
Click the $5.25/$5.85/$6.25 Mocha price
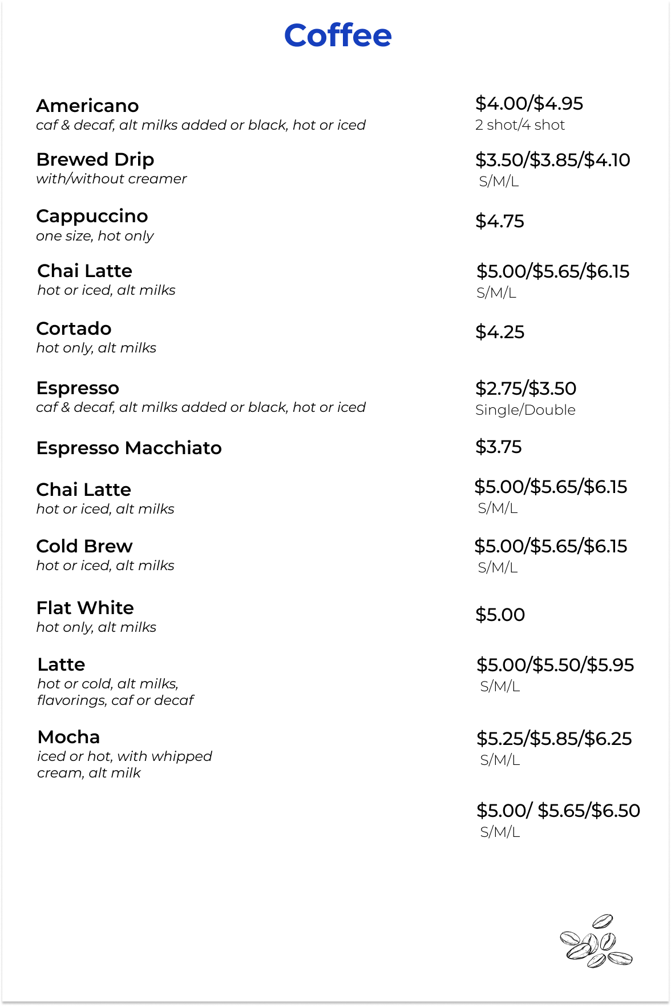tap(554, 739)
